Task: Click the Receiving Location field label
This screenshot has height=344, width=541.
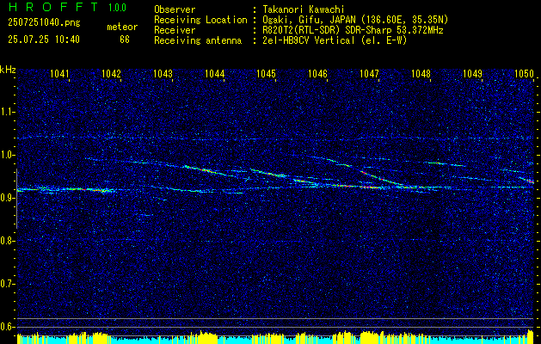Action: (200, 20)
